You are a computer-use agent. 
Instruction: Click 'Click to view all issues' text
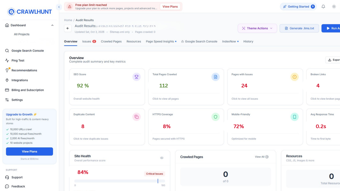coord(245,99)
